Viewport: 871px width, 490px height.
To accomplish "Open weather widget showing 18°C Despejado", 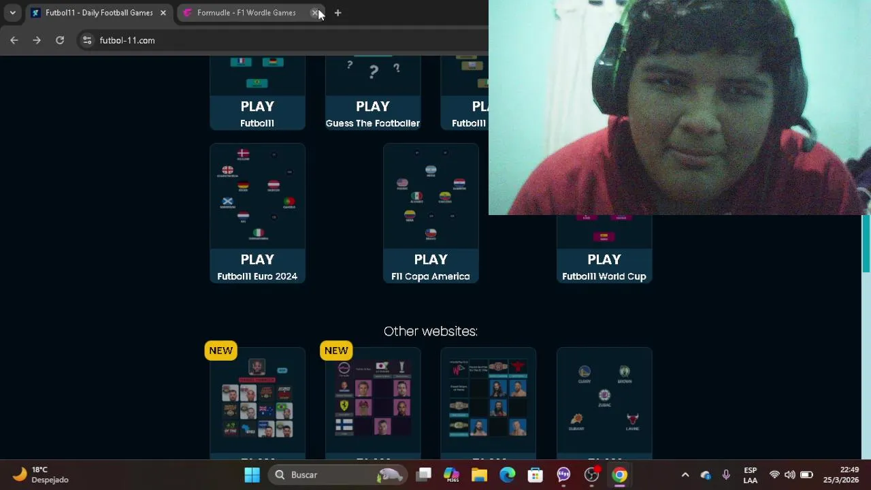I will 41,475.
